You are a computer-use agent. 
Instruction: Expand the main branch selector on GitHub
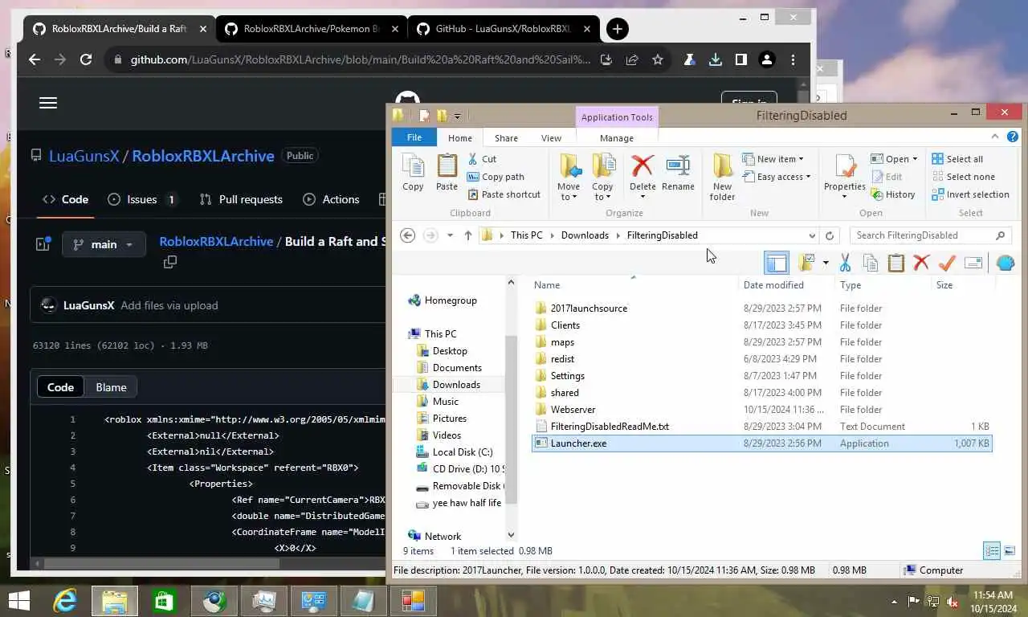[x=104, y=244]
